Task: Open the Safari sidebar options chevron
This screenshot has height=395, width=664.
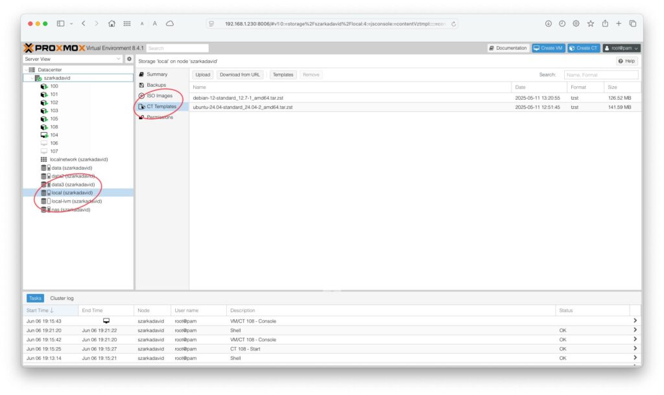Action: pyautogui.click(x=71, y=24)
